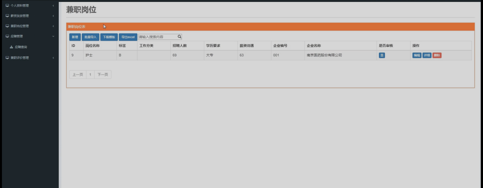Click the monitor icon beside 应聘管理
Viewport: 483px width, 188px height.
(x=7, y=36)
